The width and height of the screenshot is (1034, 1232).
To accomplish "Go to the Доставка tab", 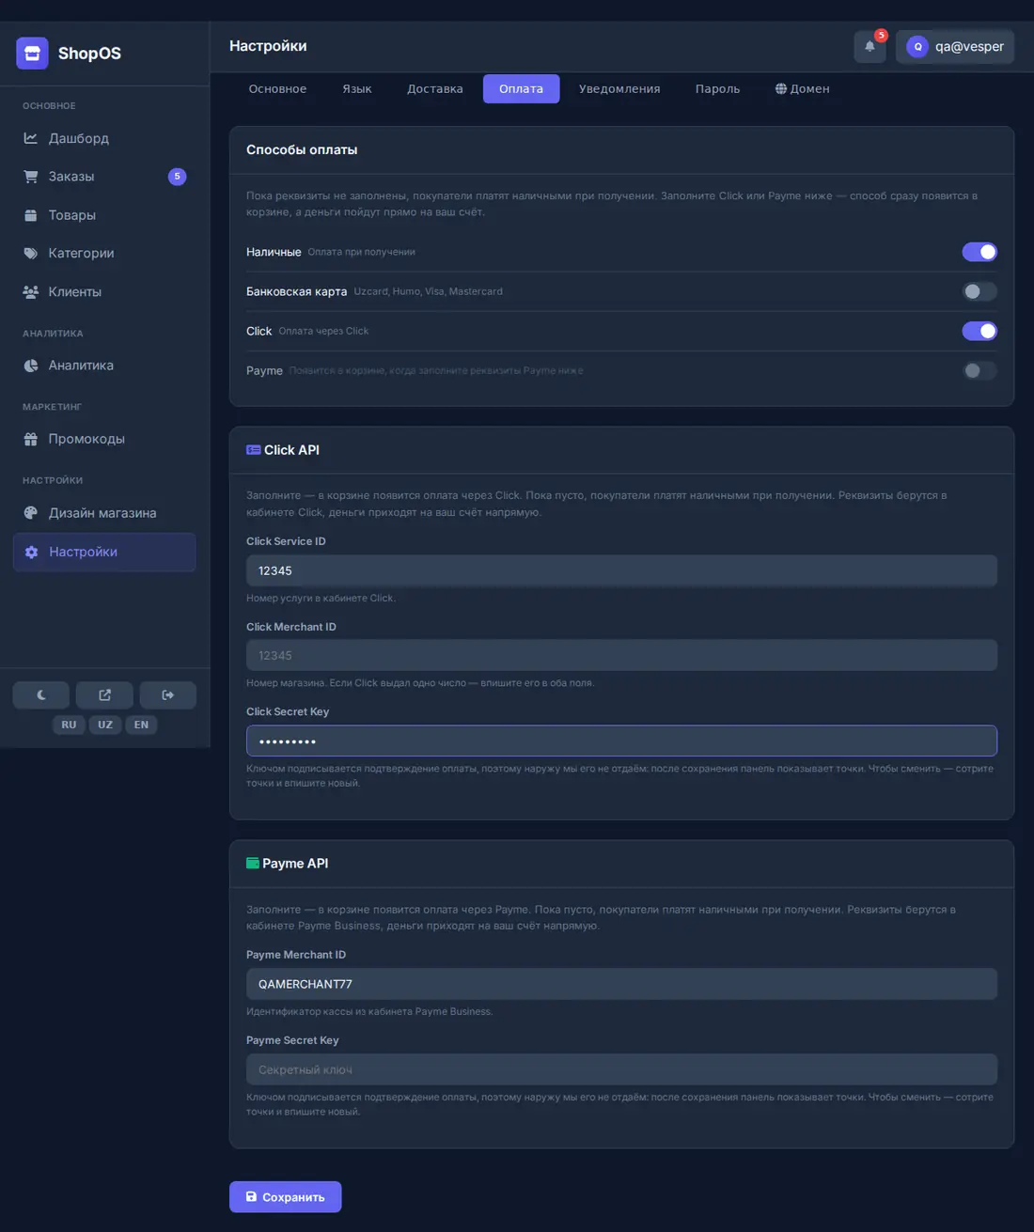I will [x=435, y=88].
